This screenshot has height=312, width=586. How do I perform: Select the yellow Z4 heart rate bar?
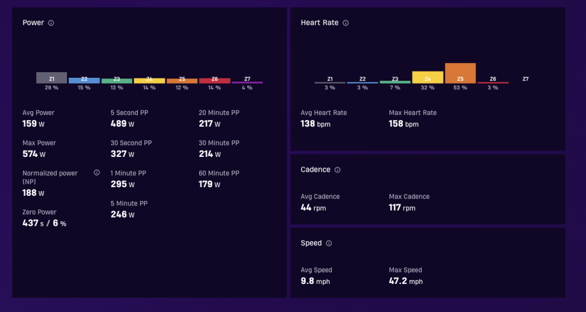(427, 77)
